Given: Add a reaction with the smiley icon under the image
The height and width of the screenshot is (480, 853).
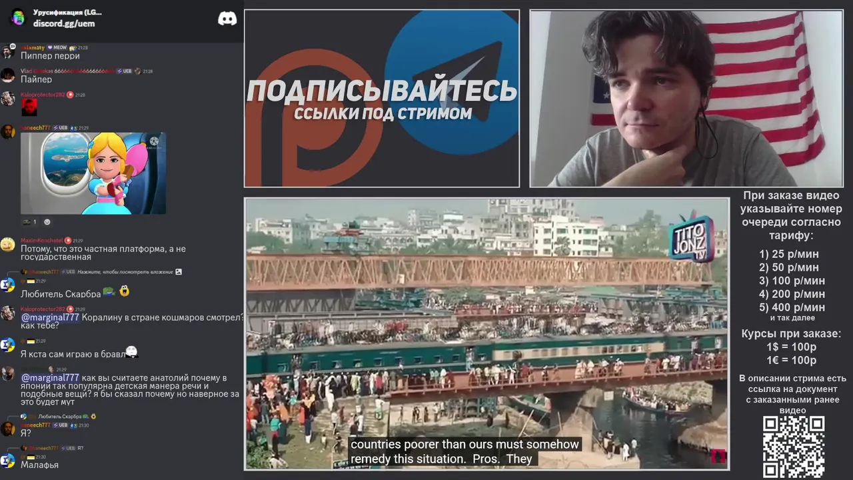Looking at the screenshot, I should coord(47,222).
